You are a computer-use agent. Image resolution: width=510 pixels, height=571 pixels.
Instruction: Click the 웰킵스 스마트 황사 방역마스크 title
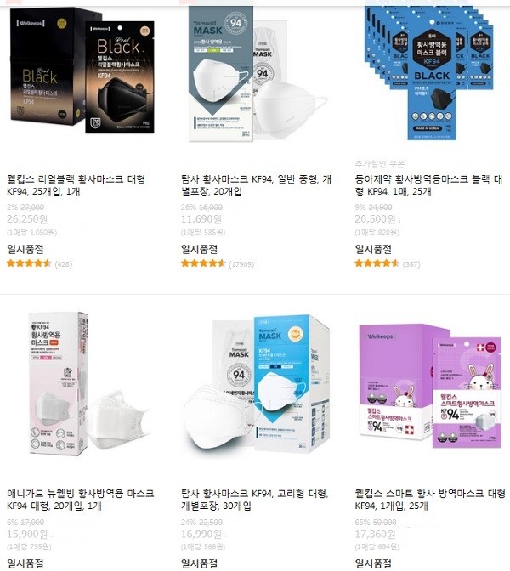pos(430,500)
